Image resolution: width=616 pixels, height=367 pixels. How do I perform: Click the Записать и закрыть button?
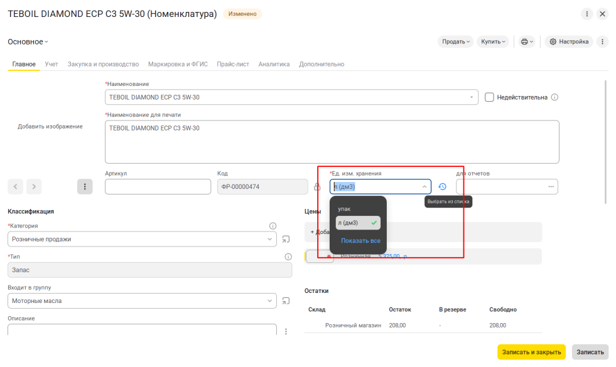click(531, 352)
